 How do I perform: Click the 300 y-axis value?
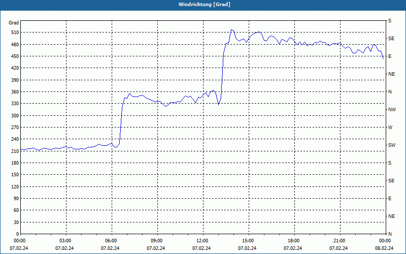pyautogui.click(x=15, y=116)
